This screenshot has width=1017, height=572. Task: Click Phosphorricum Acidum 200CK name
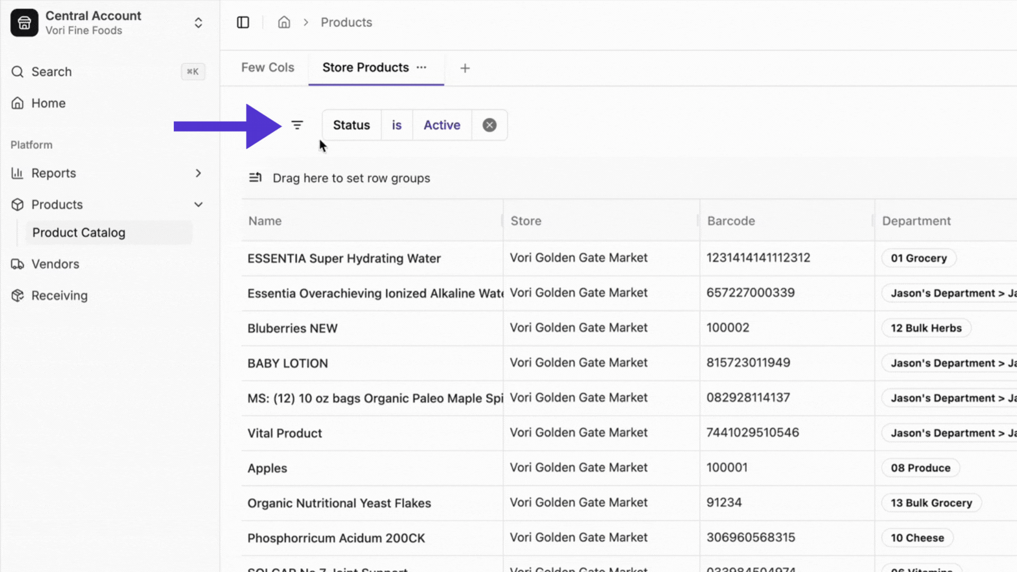point(336,538)
